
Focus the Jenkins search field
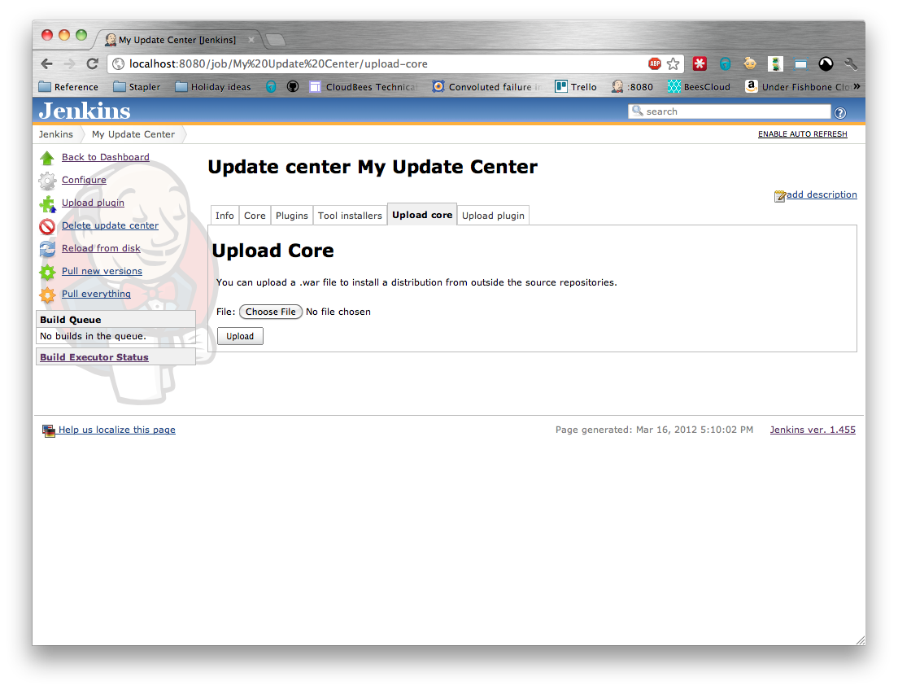point(729,111)
